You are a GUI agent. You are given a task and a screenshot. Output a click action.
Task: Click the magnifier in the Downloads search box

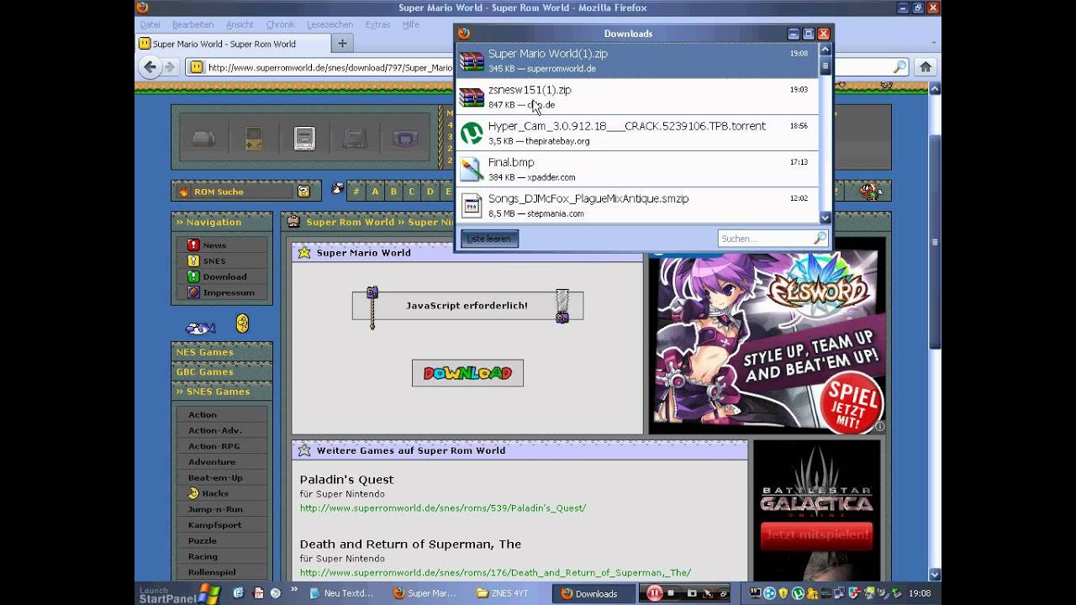tap(820, 239)
